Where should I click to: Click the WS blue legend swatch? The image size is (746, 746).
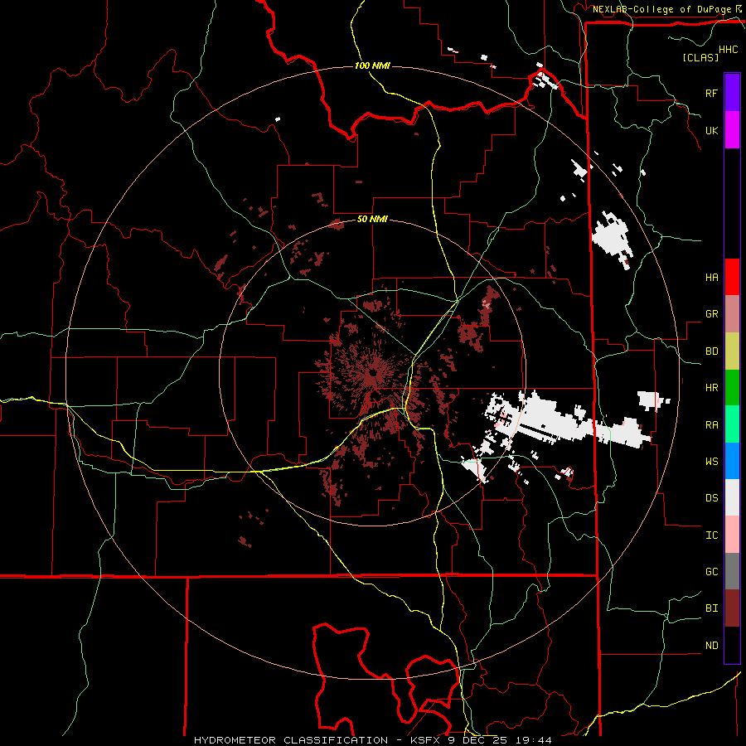tap(732, 461)
